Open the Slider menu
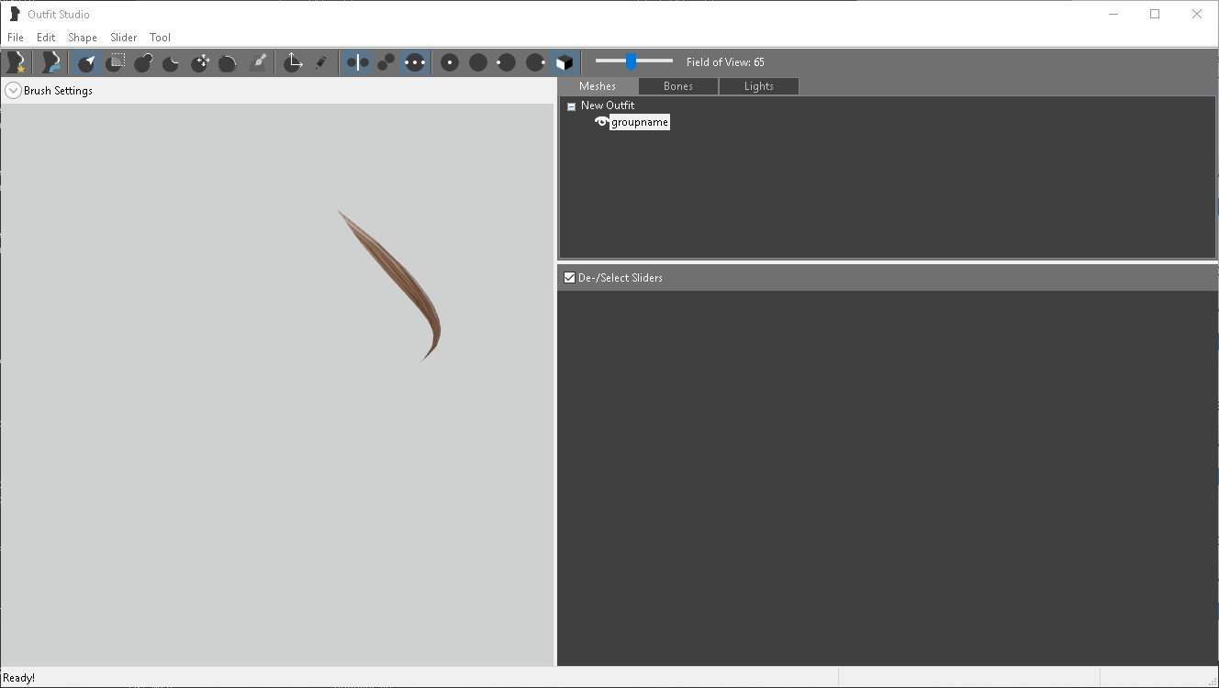This screenshot has width=1219, height=688. click(123, 38)
